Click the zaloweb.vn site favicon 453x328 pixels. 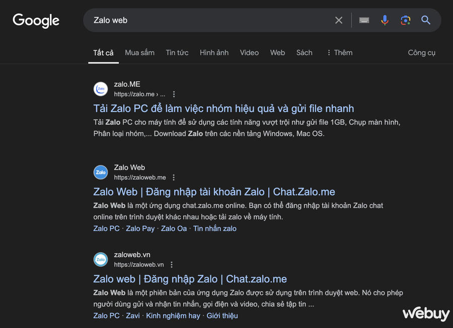(101, 260)
